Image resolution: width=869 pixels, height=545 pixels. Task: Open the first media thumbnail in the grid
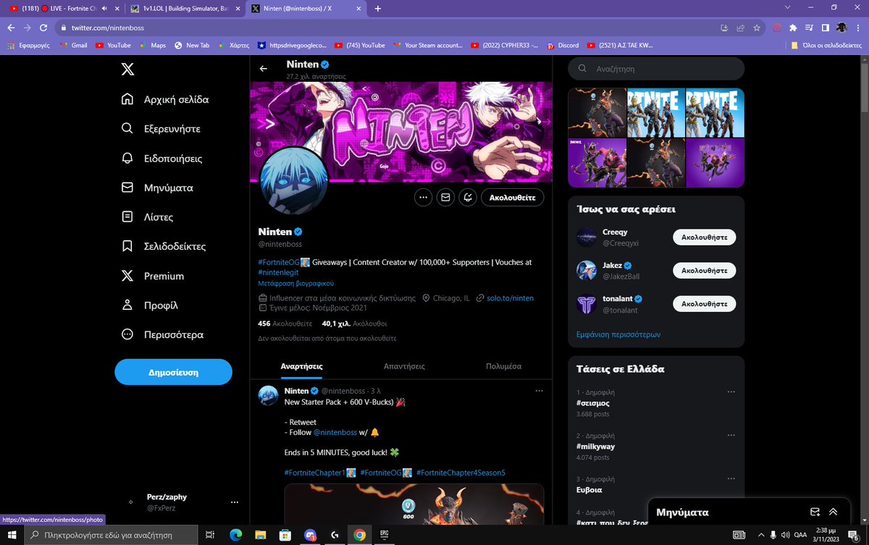click(597, 112)
